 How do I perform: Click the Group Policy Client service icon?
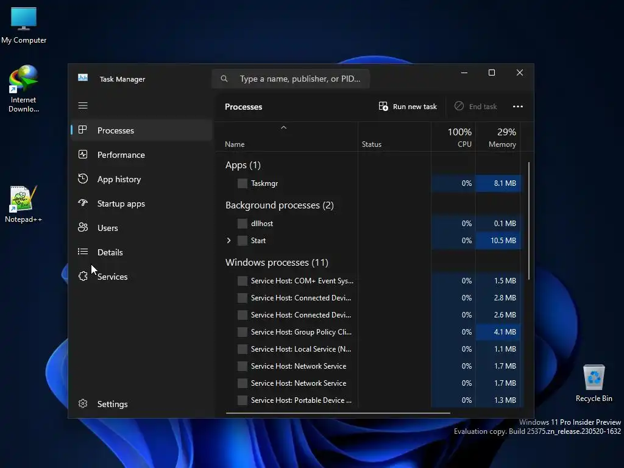242,332
